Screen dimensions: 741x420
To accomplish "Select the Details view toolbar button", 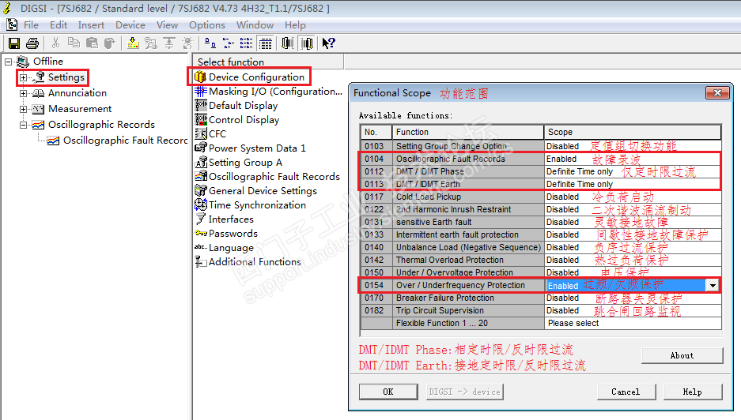I will coord(266,43).
